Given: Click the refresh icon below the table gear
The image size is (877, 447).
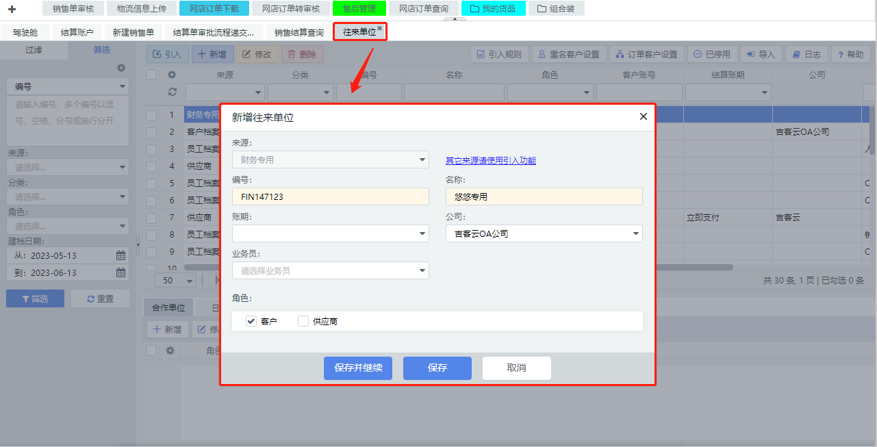Looking at the screenshot, I should 172,92.
